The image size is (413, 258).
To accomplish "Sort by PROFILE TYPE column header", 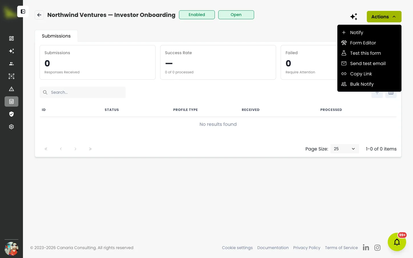I will [x=185, y=110].
